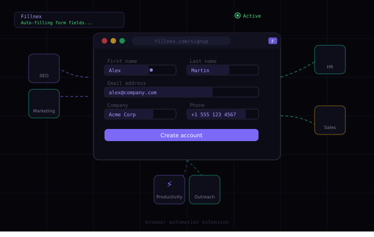
Task: Click the 'Active' status text
Action: (x=252, y=16)
